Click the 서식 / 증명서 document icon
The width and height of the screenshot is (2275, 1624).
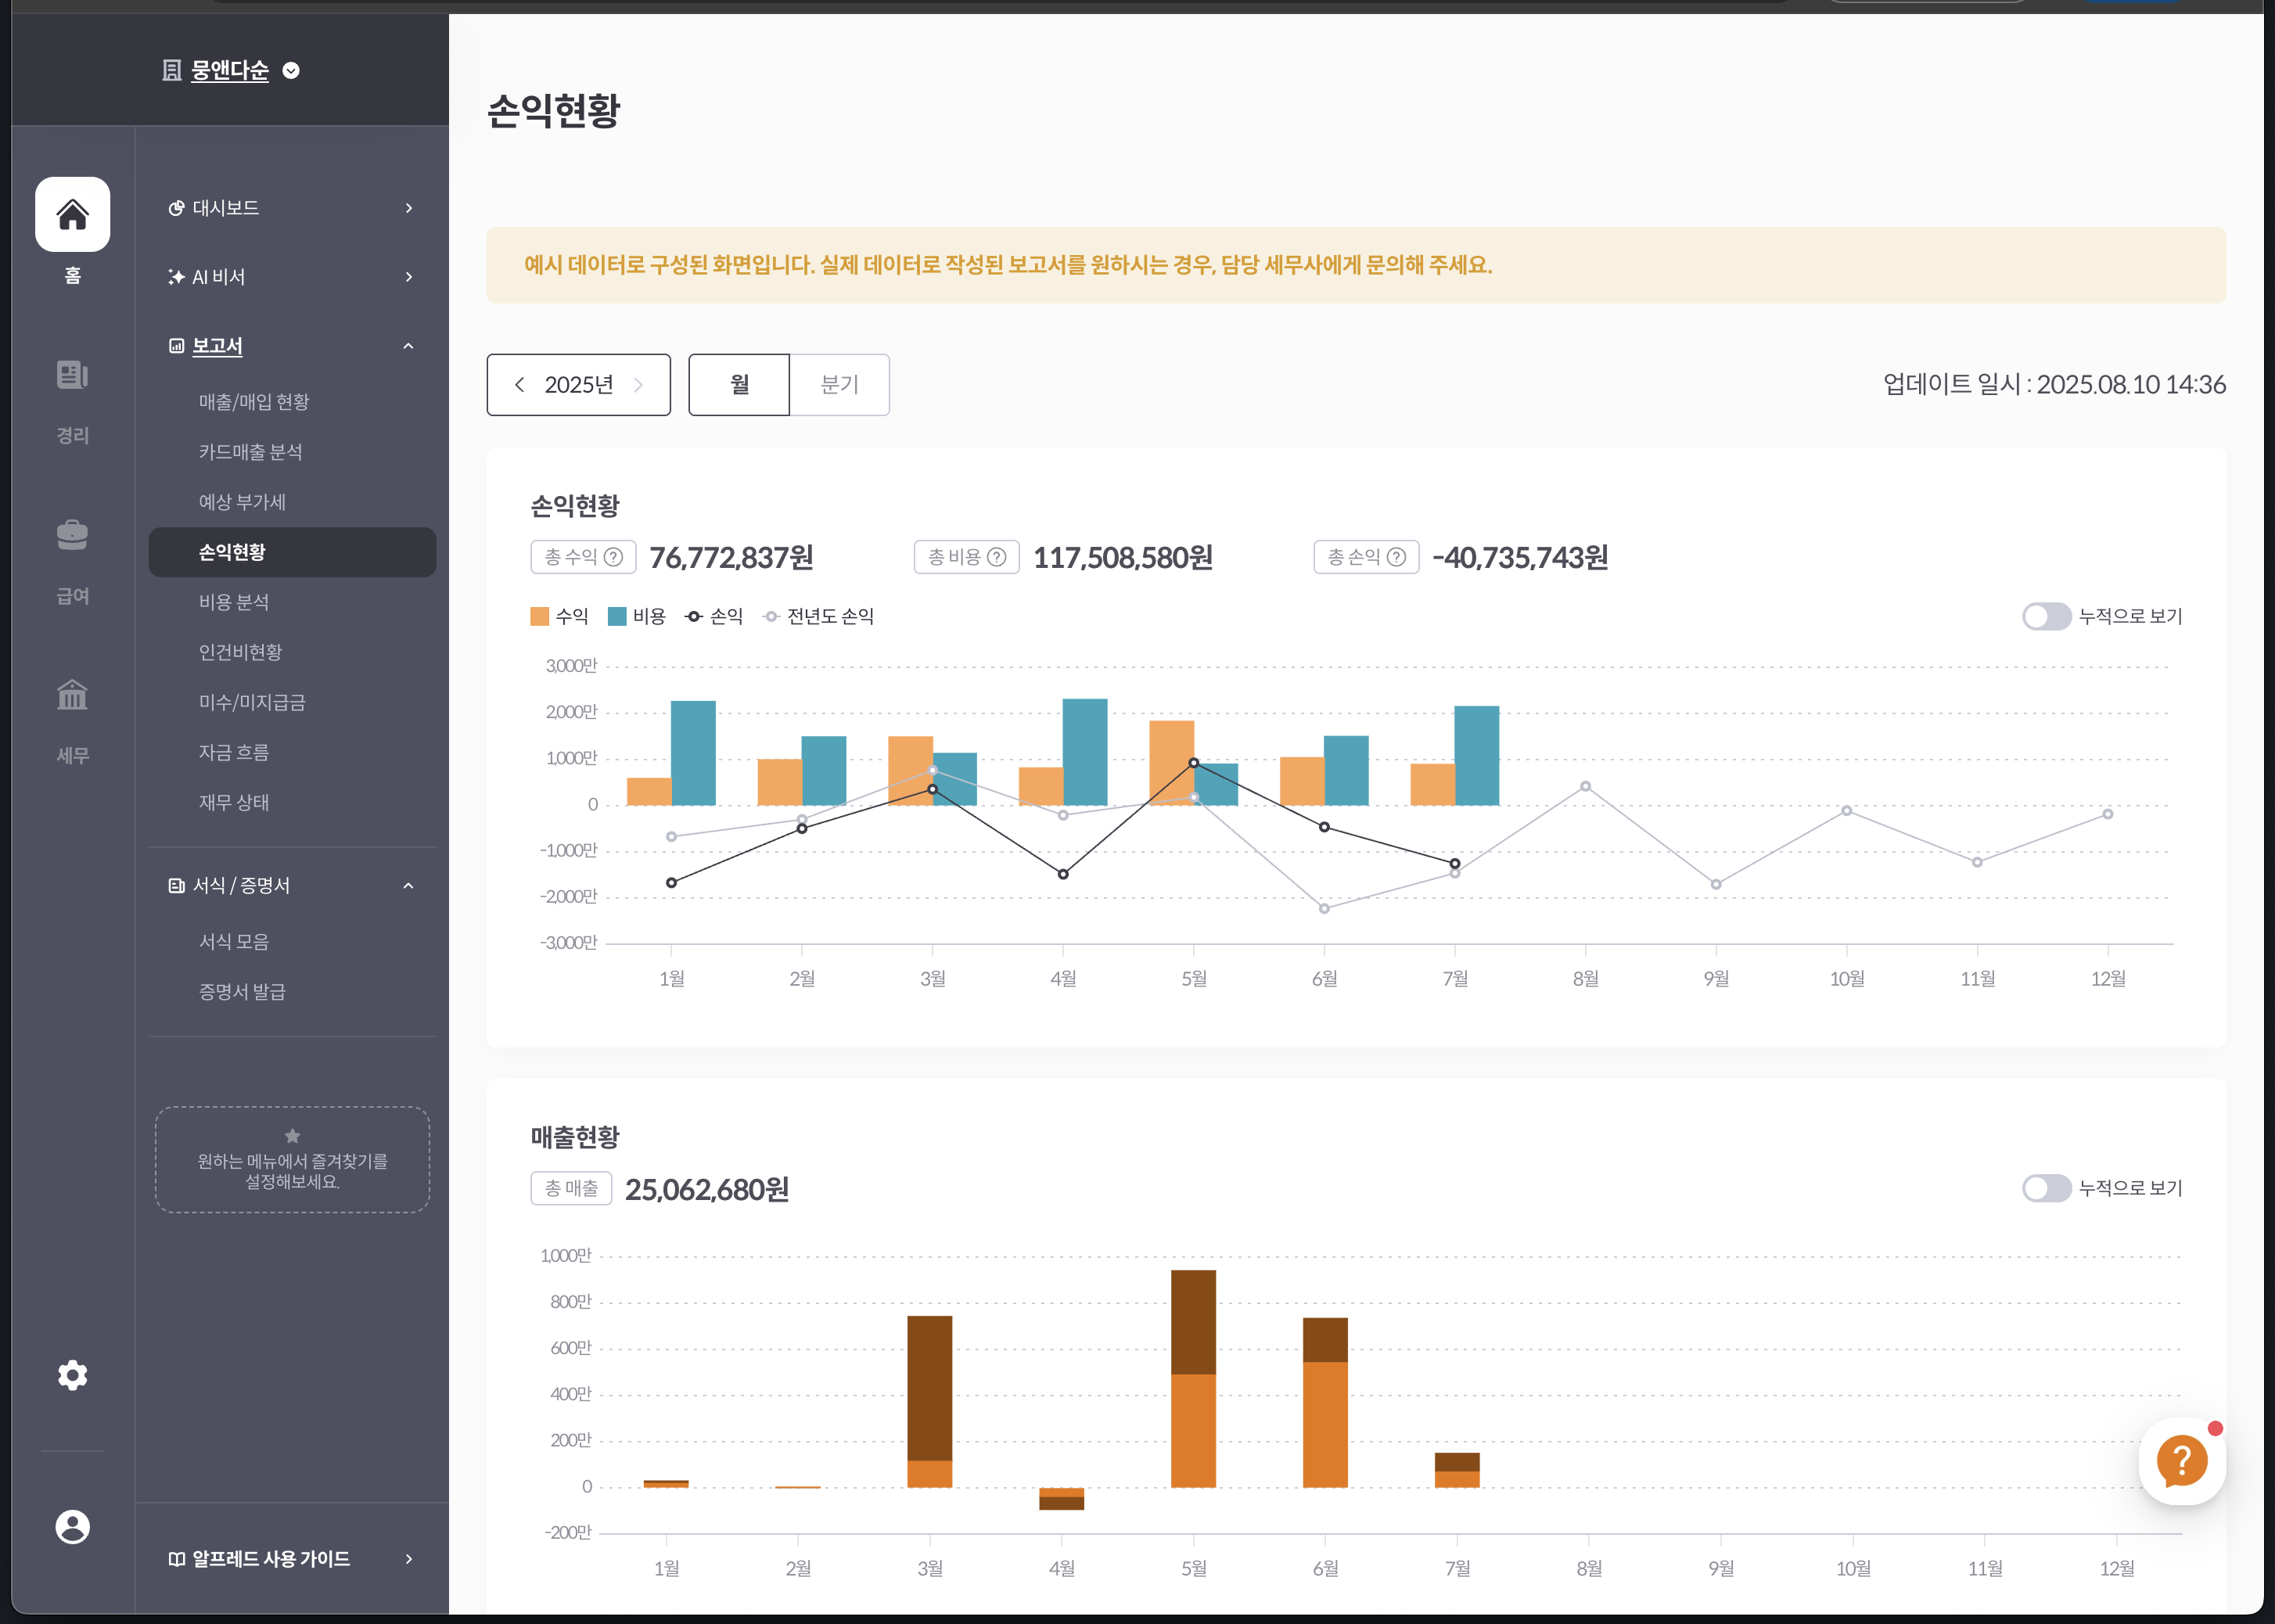click(176, 885)
